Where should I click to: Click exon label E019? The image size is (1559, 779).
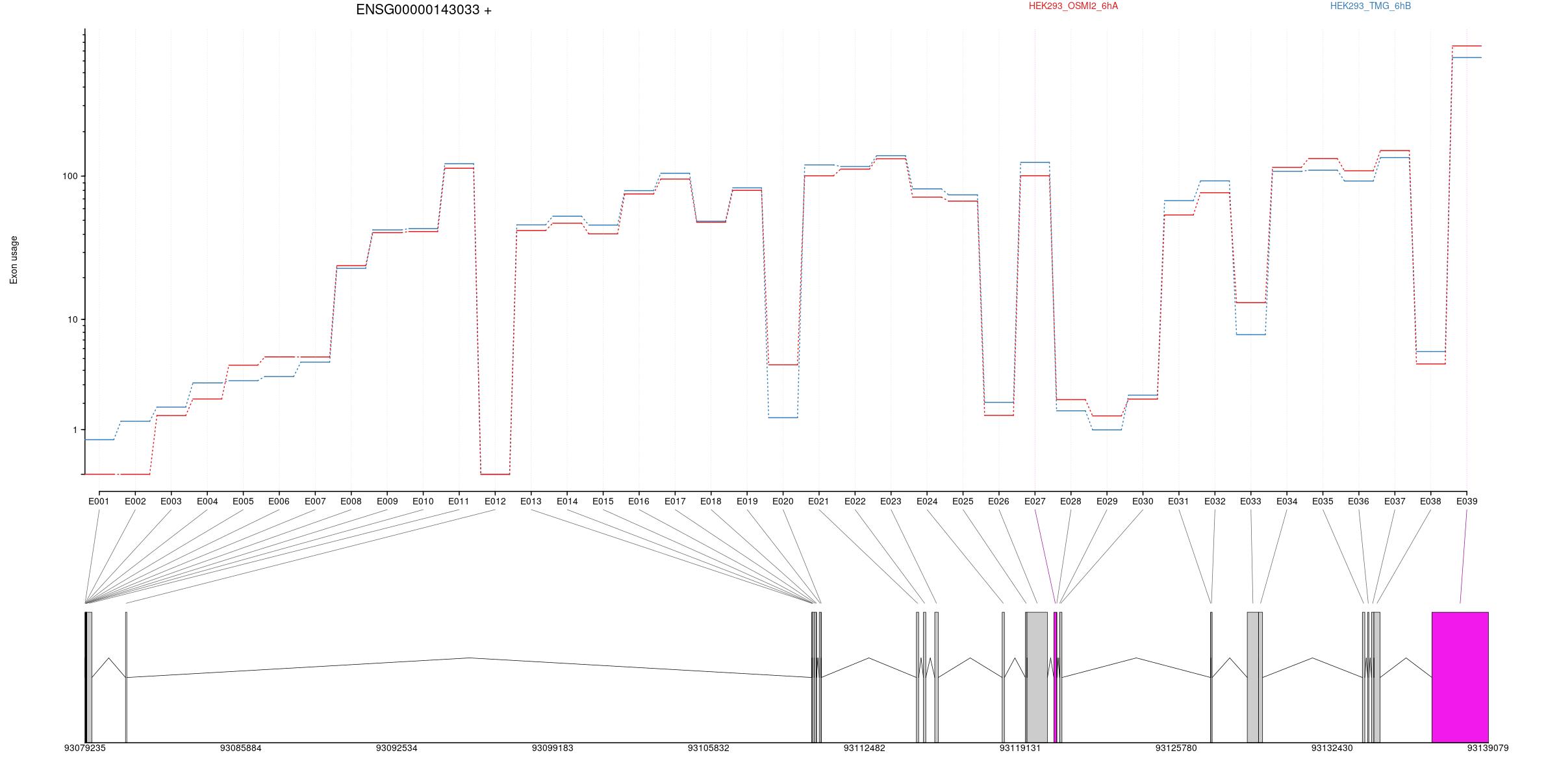click(747, 501)
